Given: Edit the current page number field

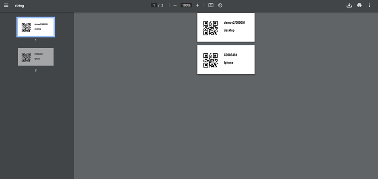Looking at the screenshot, I should click(154, 5).
